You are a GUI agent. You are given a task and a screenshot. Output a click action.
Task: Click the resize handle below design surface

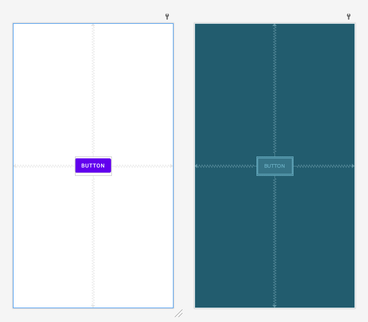point(178,313)
